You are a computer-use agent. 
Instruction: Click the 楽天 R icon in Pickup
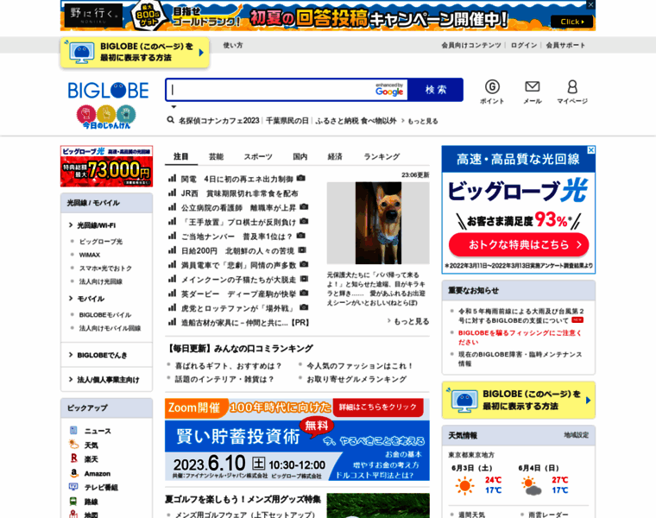[x=73, y=458]
